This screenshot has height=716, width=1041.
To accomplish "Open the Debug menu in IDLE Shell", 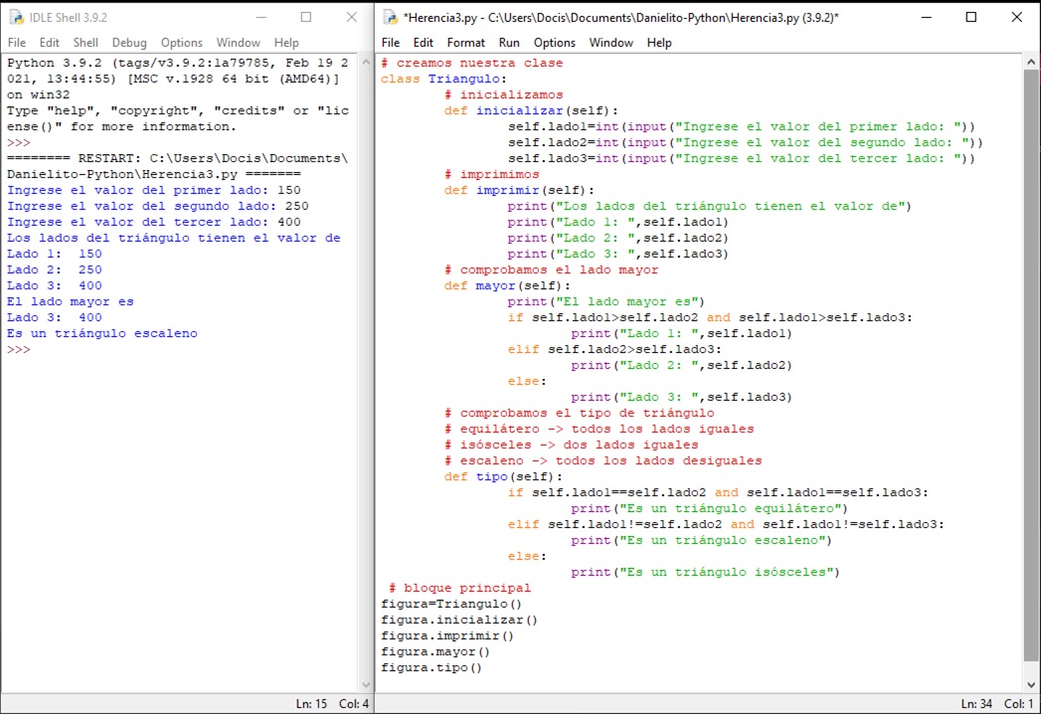I will 129,43.
